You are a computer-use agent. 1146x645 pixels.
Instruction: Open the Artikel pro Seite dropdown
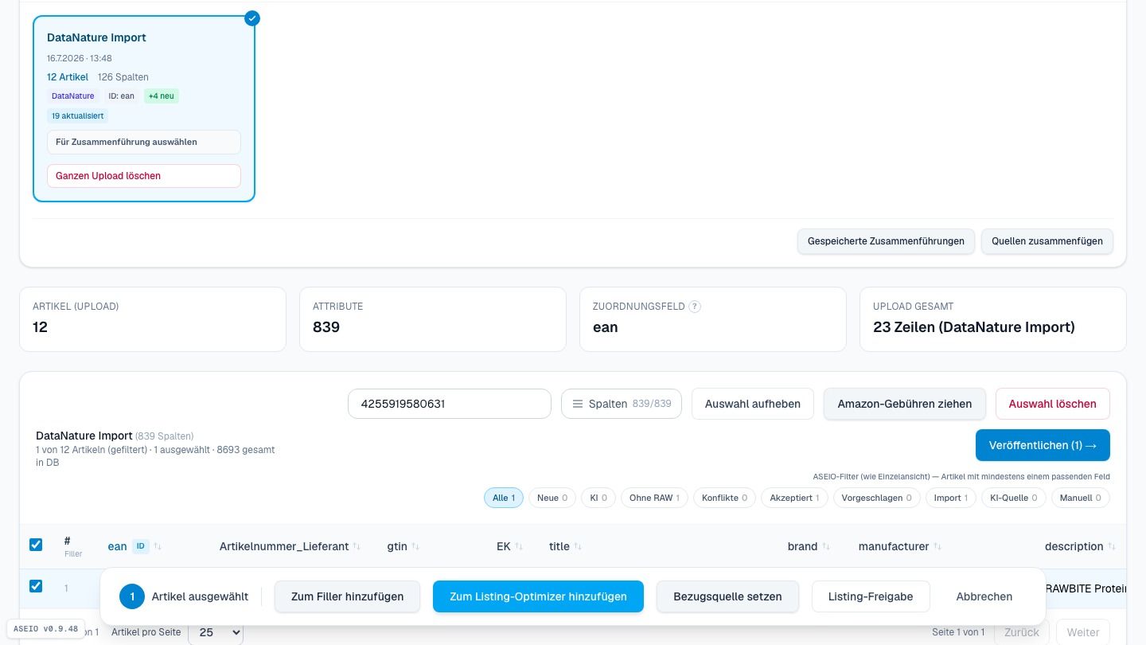click(x=216, y=632)
